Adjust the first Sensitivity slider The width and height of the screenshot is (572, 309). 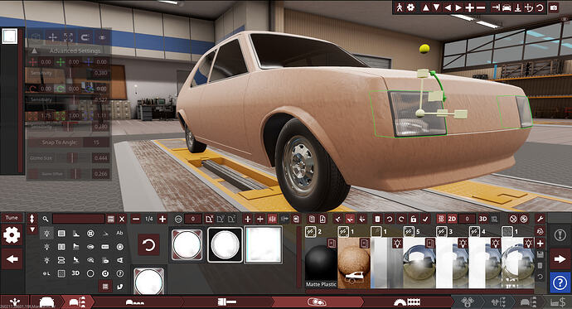[x=70, y=73]
